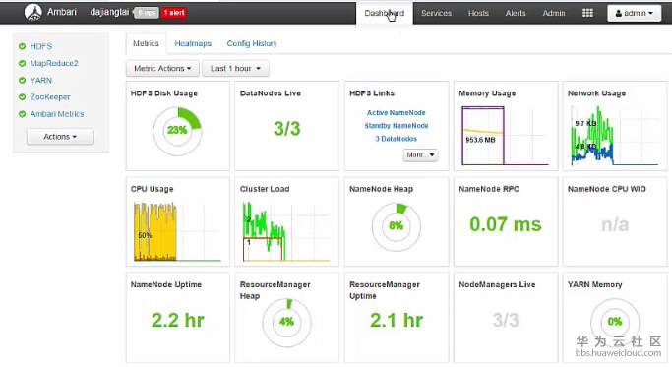672x367 pixels.
Task: Expand the sidebar Actions dropdown
Action: (x=60, y=137)
